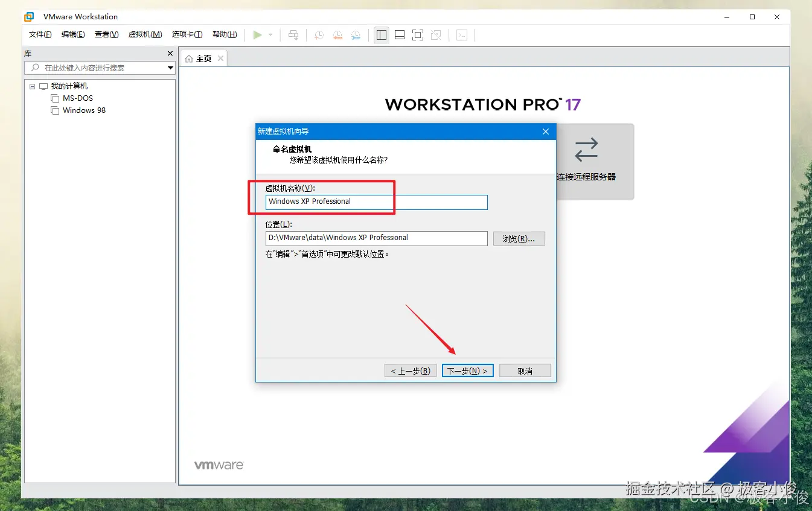Click the take snapshot clock icon
The height and width of the screenshot is (511, 812).
(x=319, y=35)
